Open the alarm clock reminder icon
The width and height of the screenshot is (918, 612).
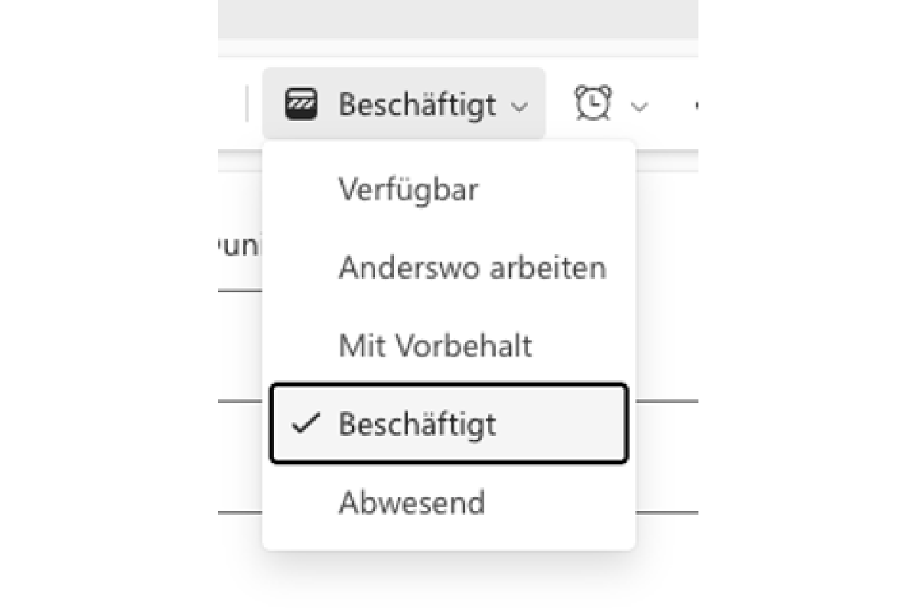click(x=593, y=103)
